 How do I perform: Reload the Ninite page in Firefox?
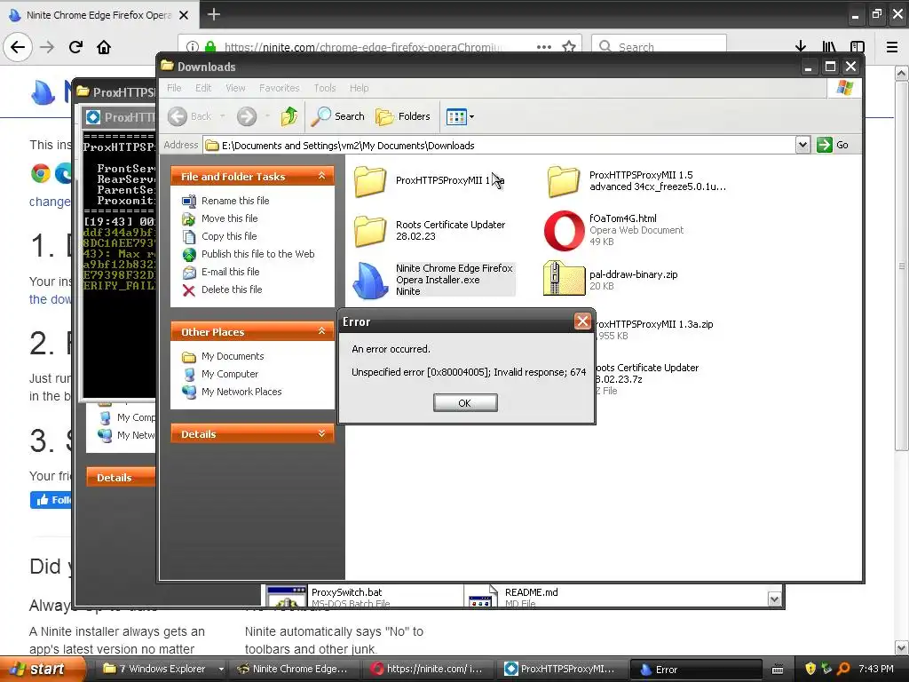[75, 47]
